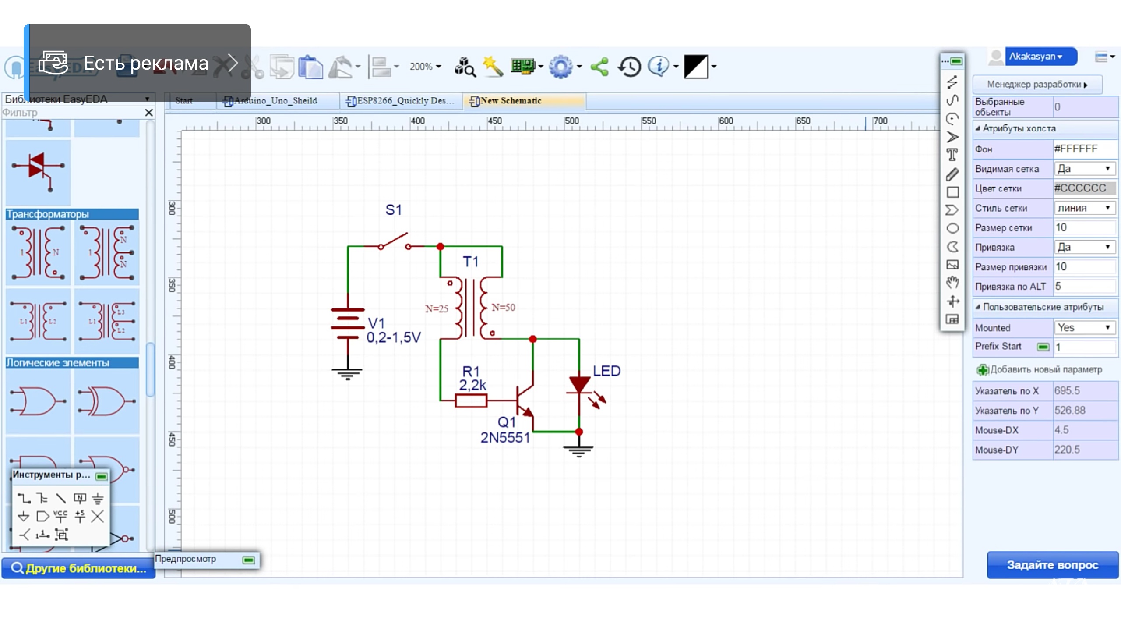The width and height of the screenshot is (1121, 631).
Task: Switch to the Arduino_Uno_Sheild tab
Action: (x=275, y=101)
